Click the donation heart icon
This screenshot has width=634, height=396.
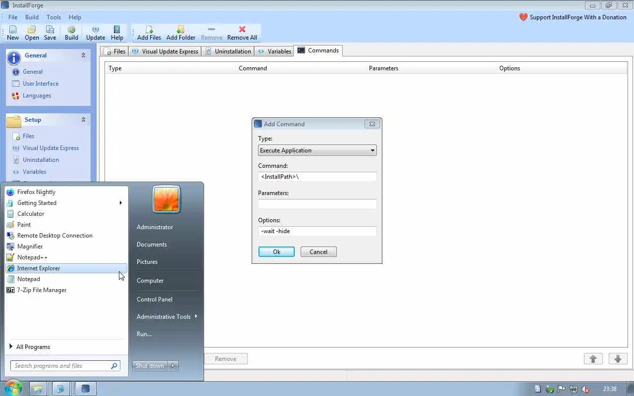click(x=524, y=17)
